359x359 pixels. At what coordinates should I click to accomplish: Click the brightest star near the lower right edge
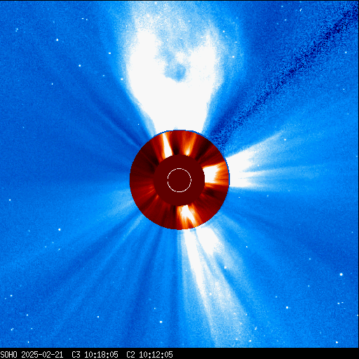[341, 274]
